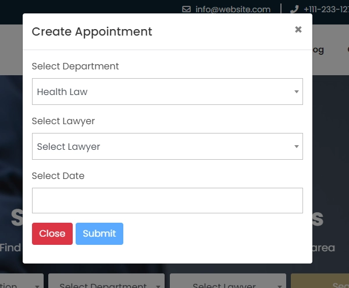This screenshot has height=288, width=349.
Task: Click the partially visible Search button
Action: click(x=320, y=281)
